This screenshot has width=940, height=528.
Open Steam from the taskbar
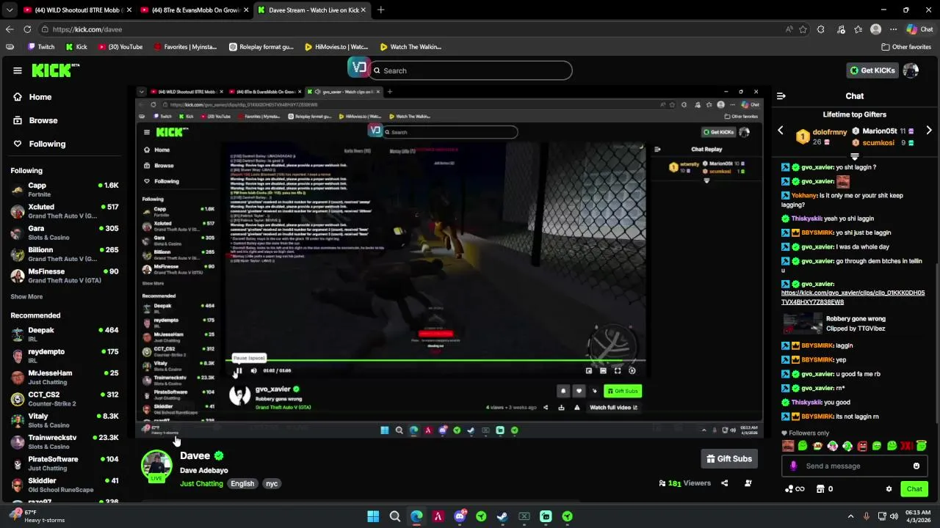coord(502,516)
